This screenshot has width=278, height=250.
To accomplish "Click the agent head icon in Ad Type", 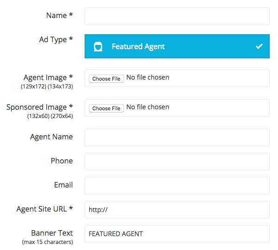I will [x=98, y=46].
